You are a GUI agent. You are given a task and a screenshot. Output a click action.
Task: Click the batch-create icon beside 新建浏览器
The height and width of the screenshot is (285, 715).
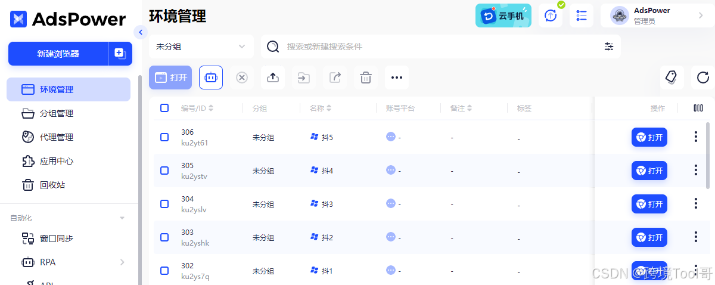point(120,54)
